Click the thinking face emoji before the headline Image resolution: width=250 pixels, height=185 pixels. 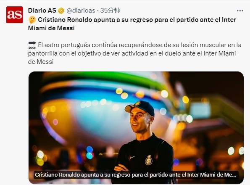(x=32, y=20)
